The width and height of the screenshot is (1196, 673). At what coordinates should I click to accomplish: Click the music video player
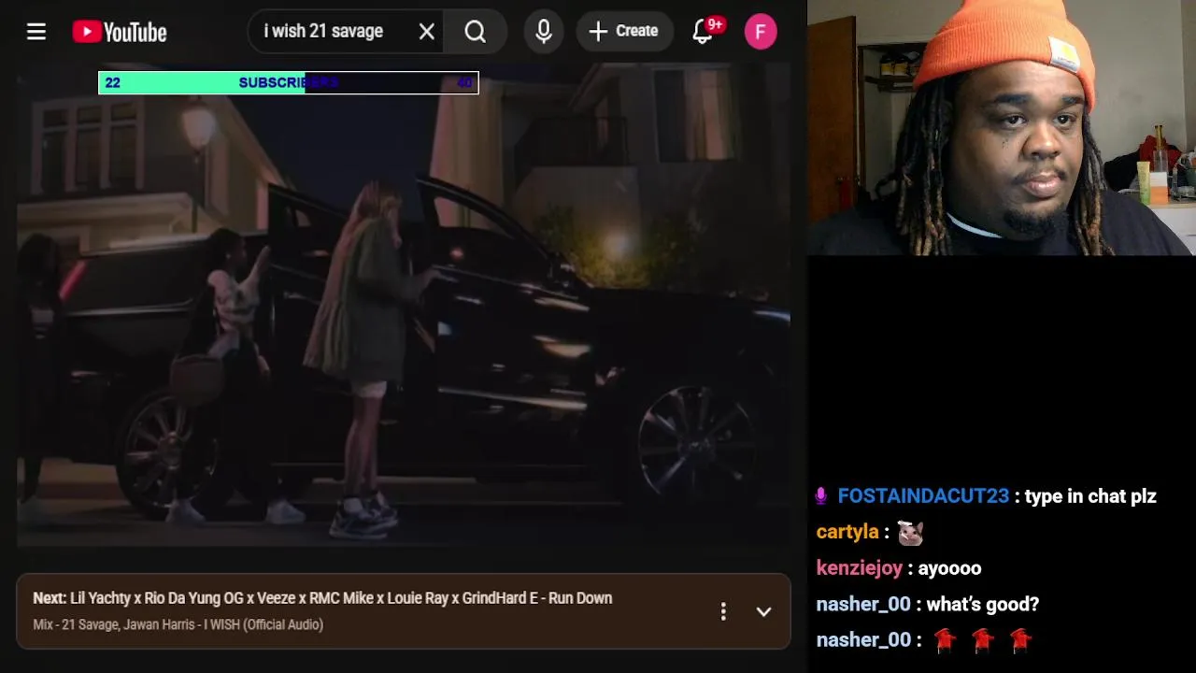[404, 305]
